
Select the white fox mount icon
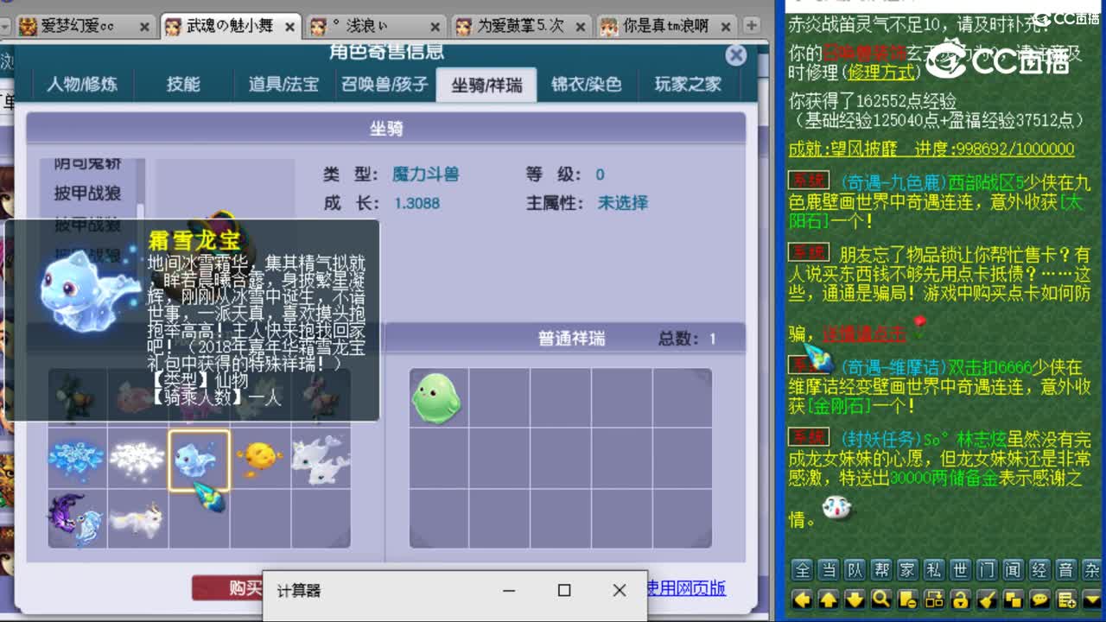point(137,518)
